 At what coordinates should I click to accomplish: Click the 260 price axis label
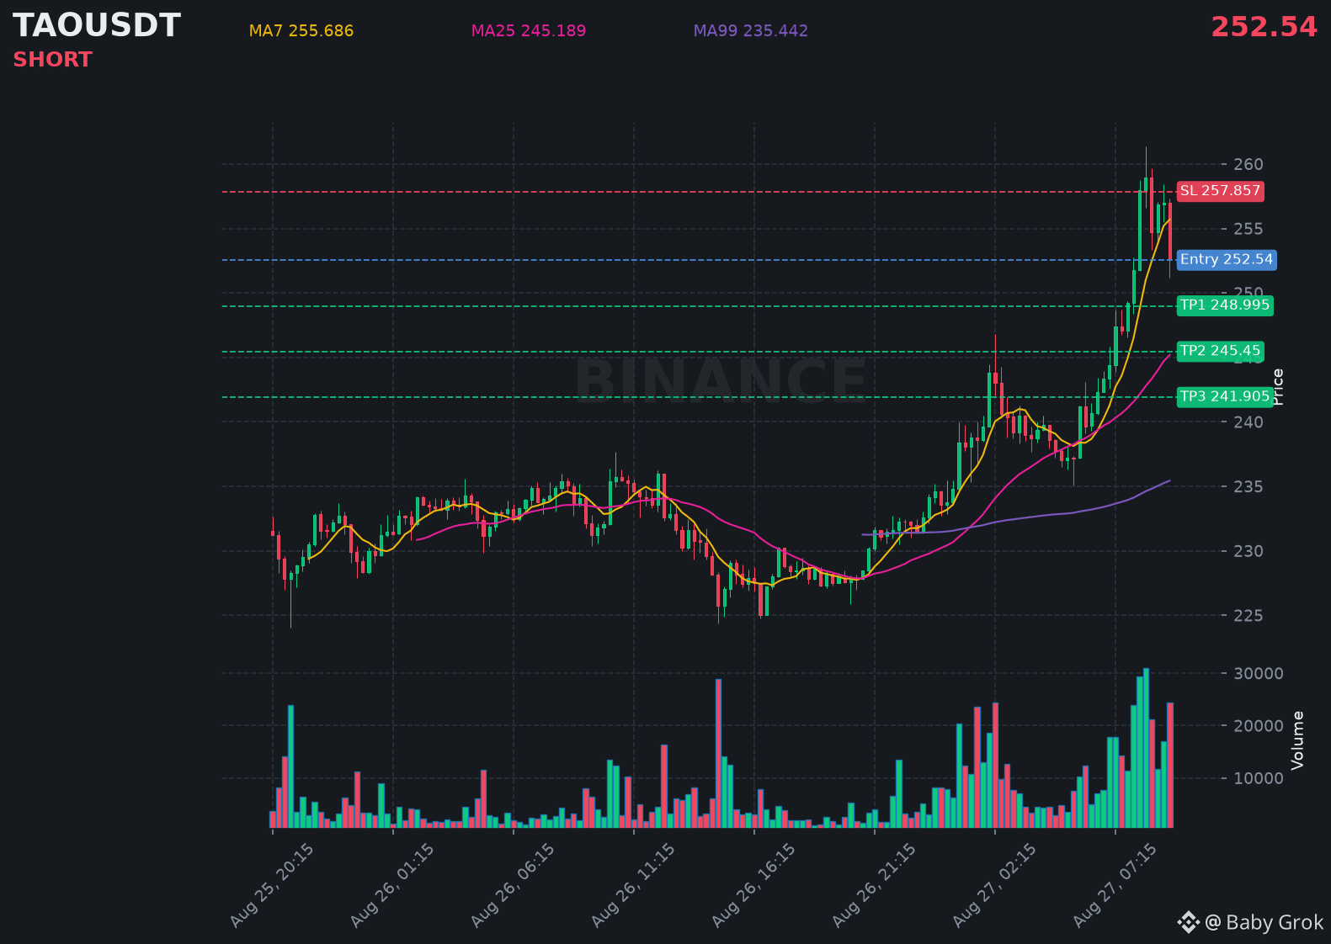pos(1248,165)
